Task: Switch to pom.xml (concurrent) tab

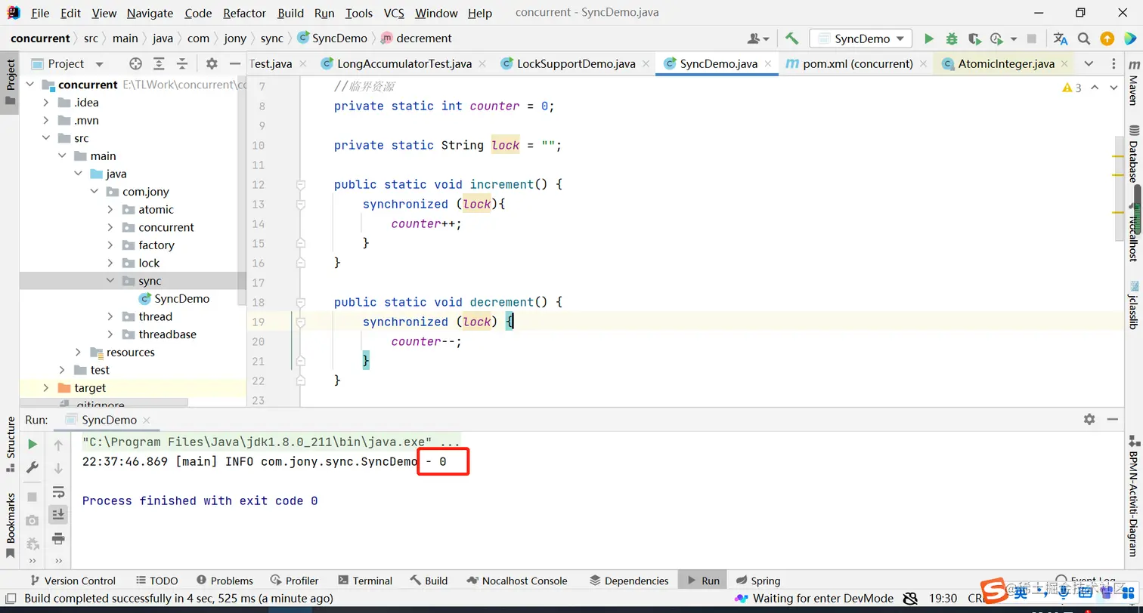Action: pyautogui.click(x=857, y=64)
